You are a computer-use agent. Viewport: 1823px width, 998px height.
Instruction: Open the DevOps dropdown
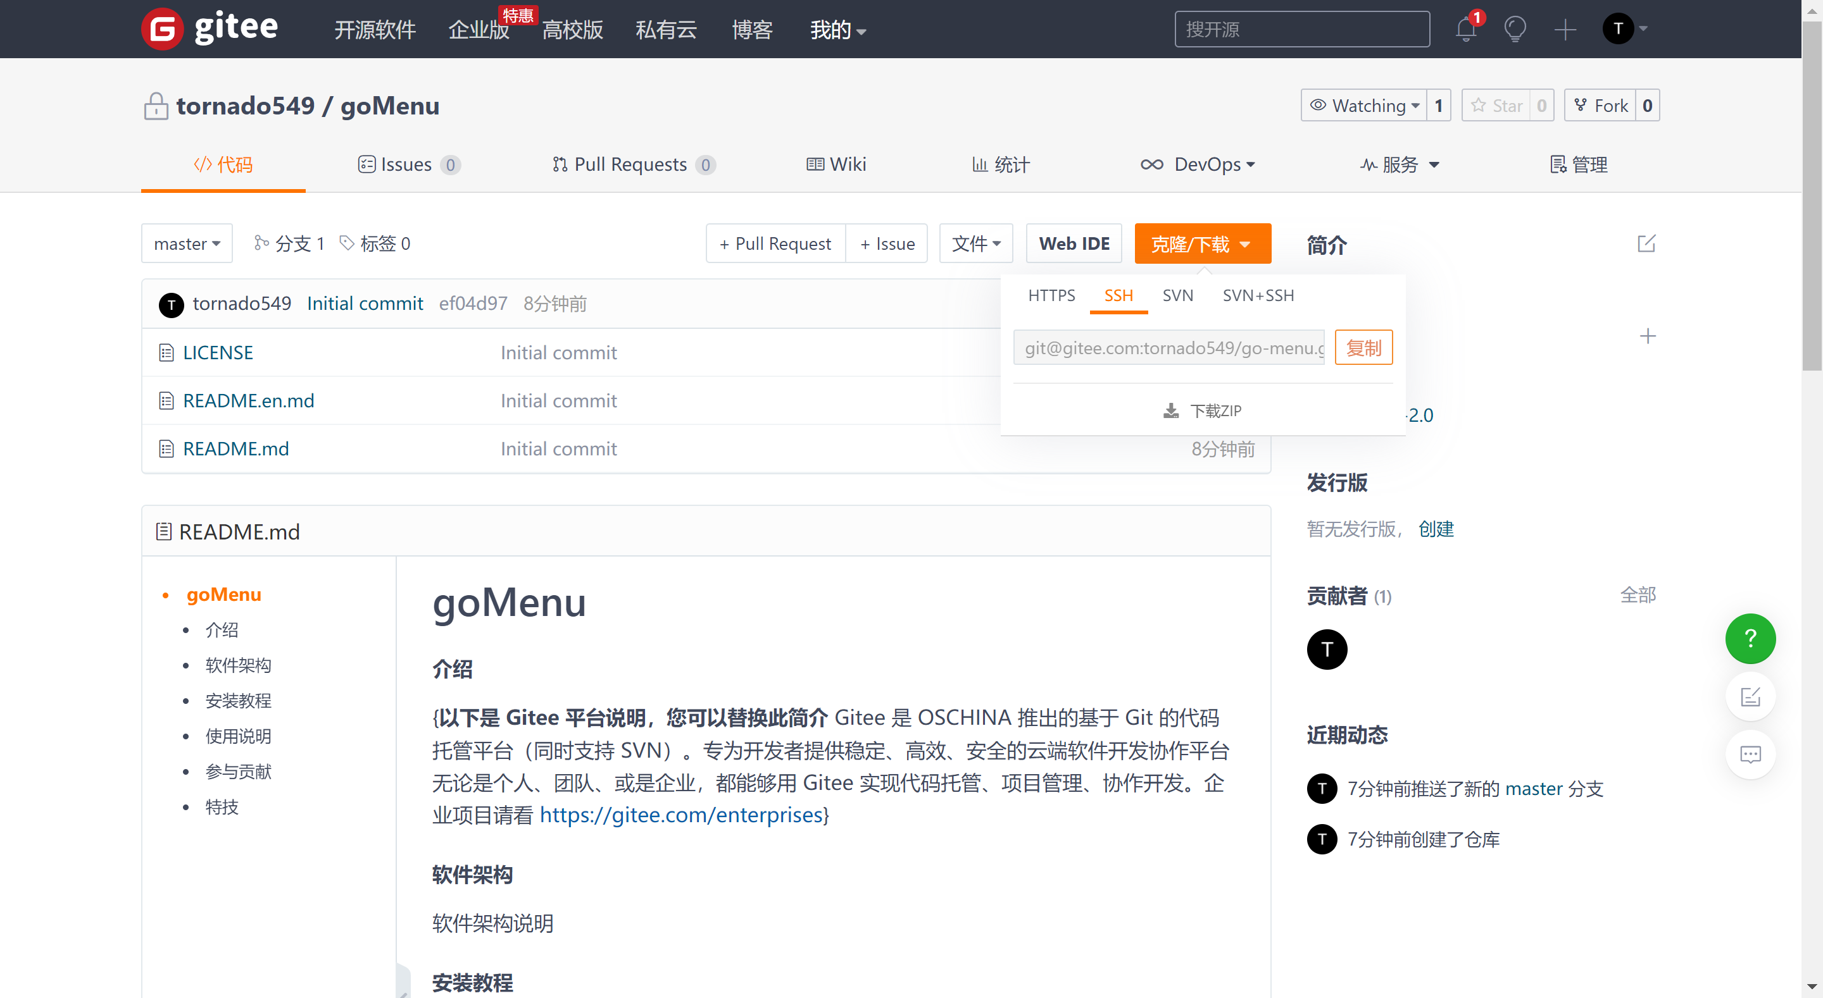tap(1198, 165)
